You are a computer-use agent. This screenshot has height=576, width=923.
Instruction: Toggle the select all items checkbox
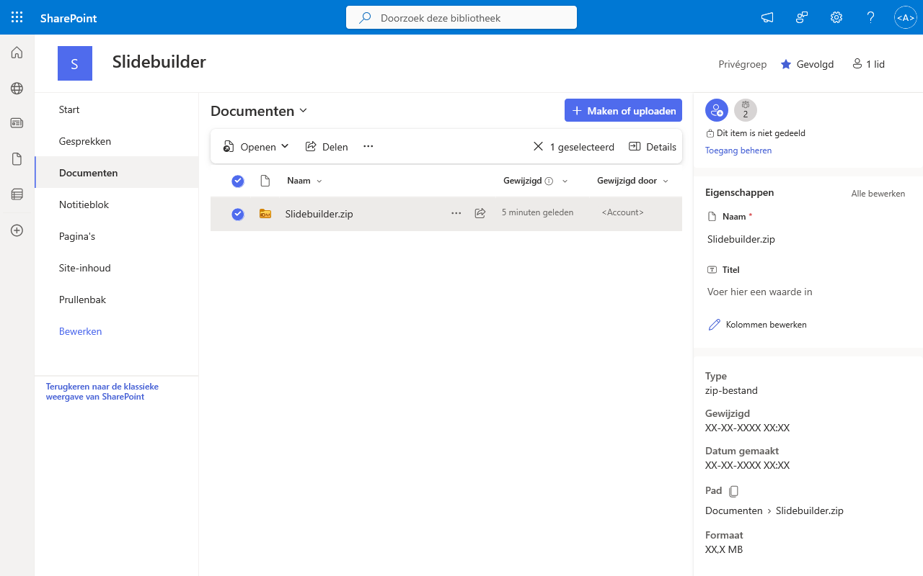238,181
